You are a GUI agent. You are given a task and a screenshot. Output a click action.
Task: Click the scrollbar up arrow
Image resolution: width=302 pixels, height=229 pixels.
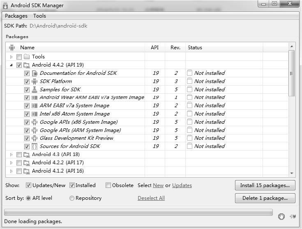(292, 46)
